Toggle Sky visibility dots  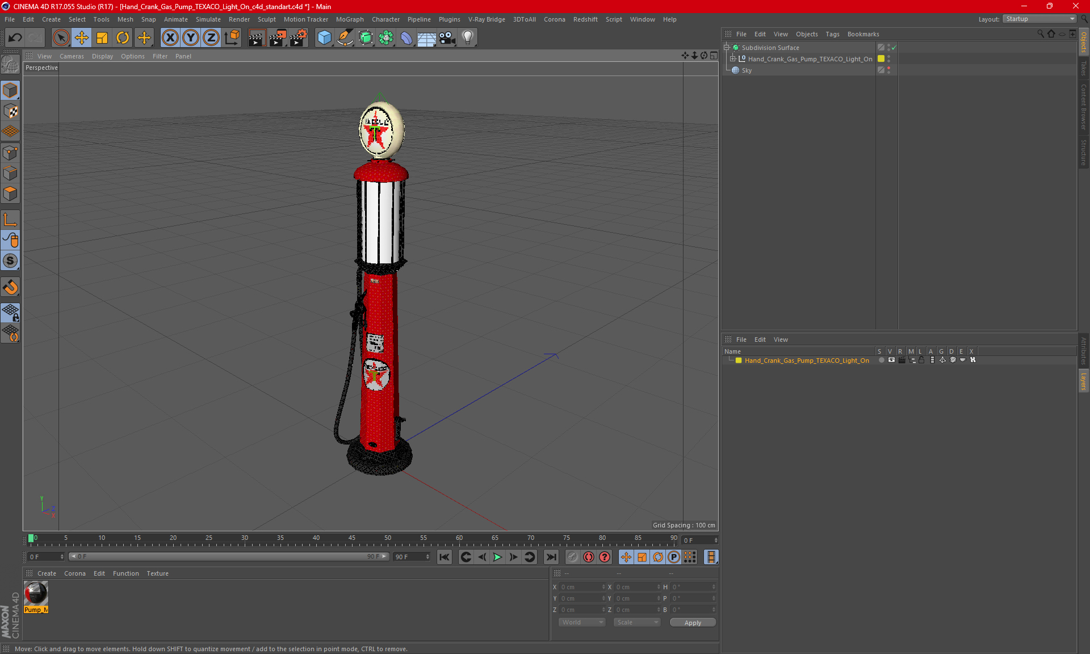pyautogui.click(x=888, y=70)
